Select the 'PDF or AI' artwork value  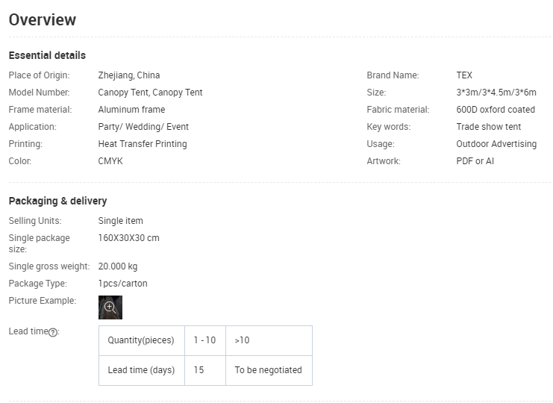click(x=475, y=161)
